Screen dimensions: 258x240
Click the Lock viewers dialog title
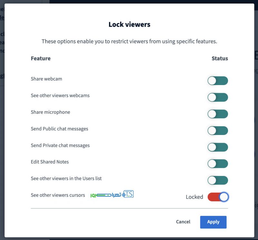click(x=129, y=24)
